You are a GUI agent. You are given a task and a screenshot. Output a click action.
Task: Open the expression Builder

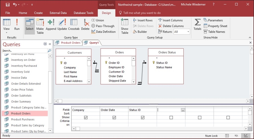[x=140, y=32]
